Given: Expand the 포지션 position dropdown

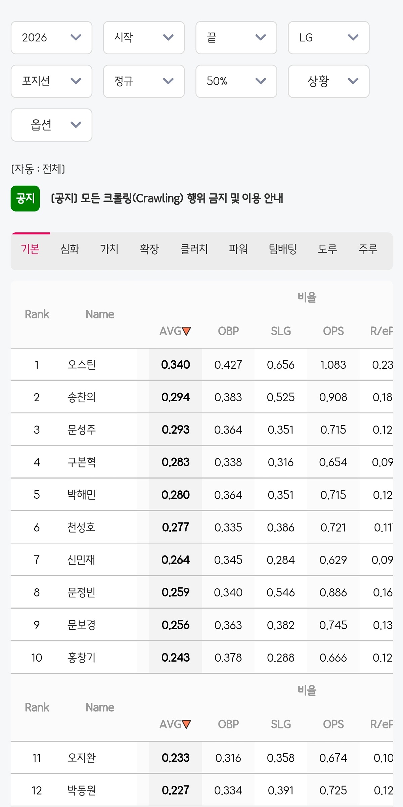Looking at the screenshot, I should point(51,81).
